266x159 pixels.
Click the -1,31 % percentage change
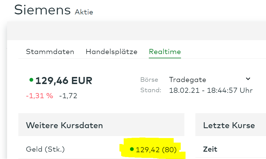[40, 96]
